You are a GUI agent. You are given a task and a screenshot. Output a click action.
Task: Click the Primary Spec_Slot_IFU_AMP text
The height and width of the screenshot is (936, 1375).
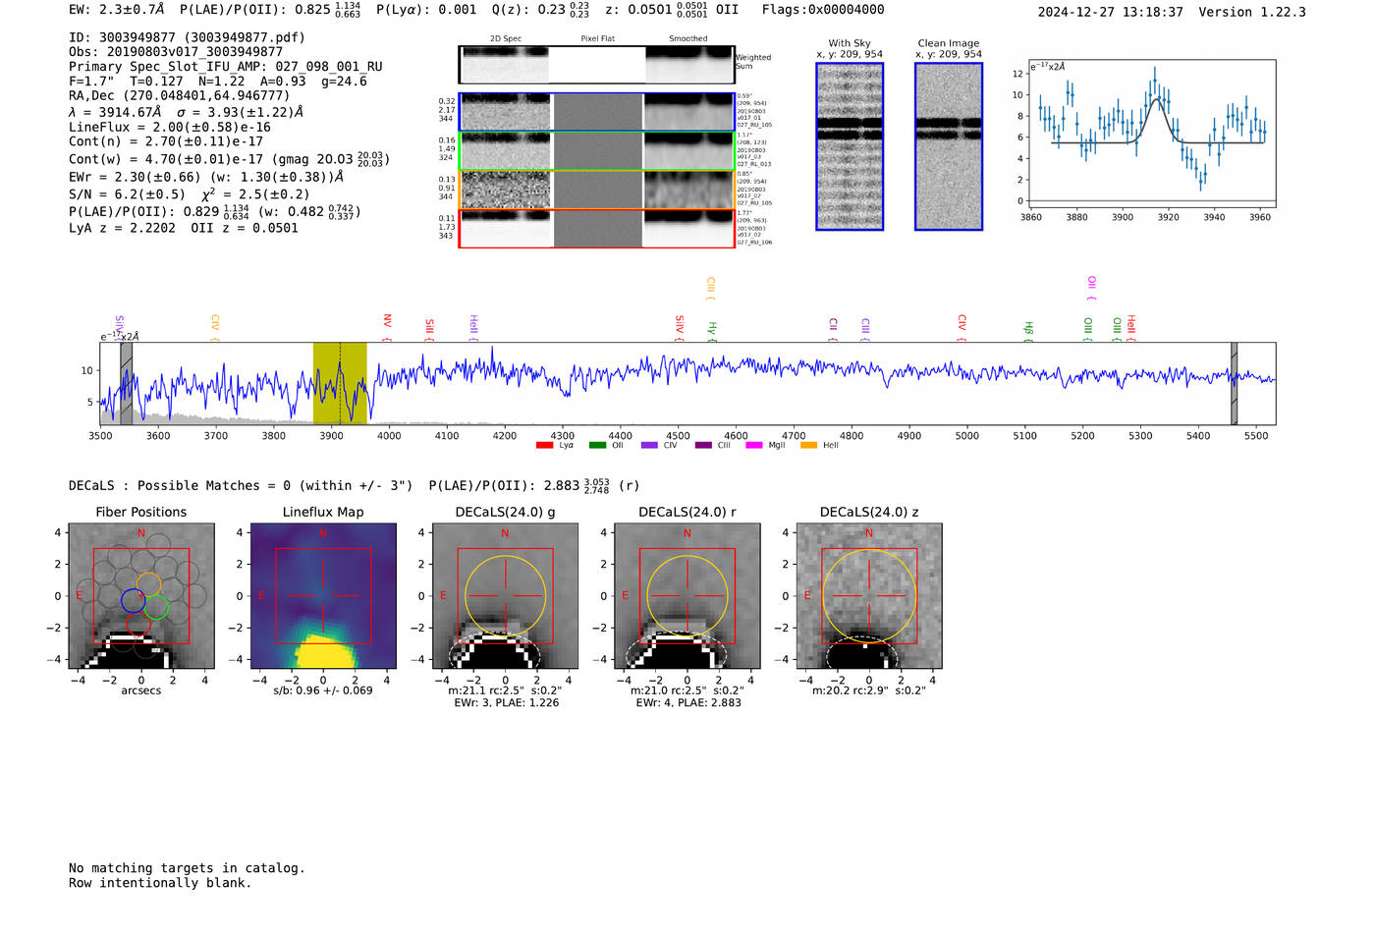click(226, 67)
